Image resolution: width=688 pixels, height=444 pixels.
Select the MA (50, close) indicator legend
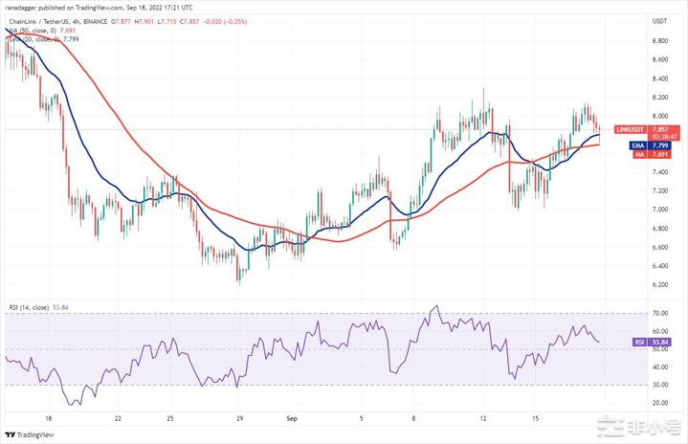click(33, 31)
